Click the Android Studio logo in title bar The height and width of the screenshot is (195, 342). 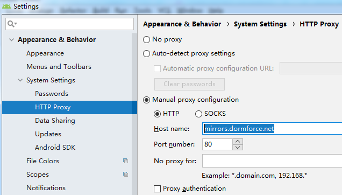(x=6, y=6)
